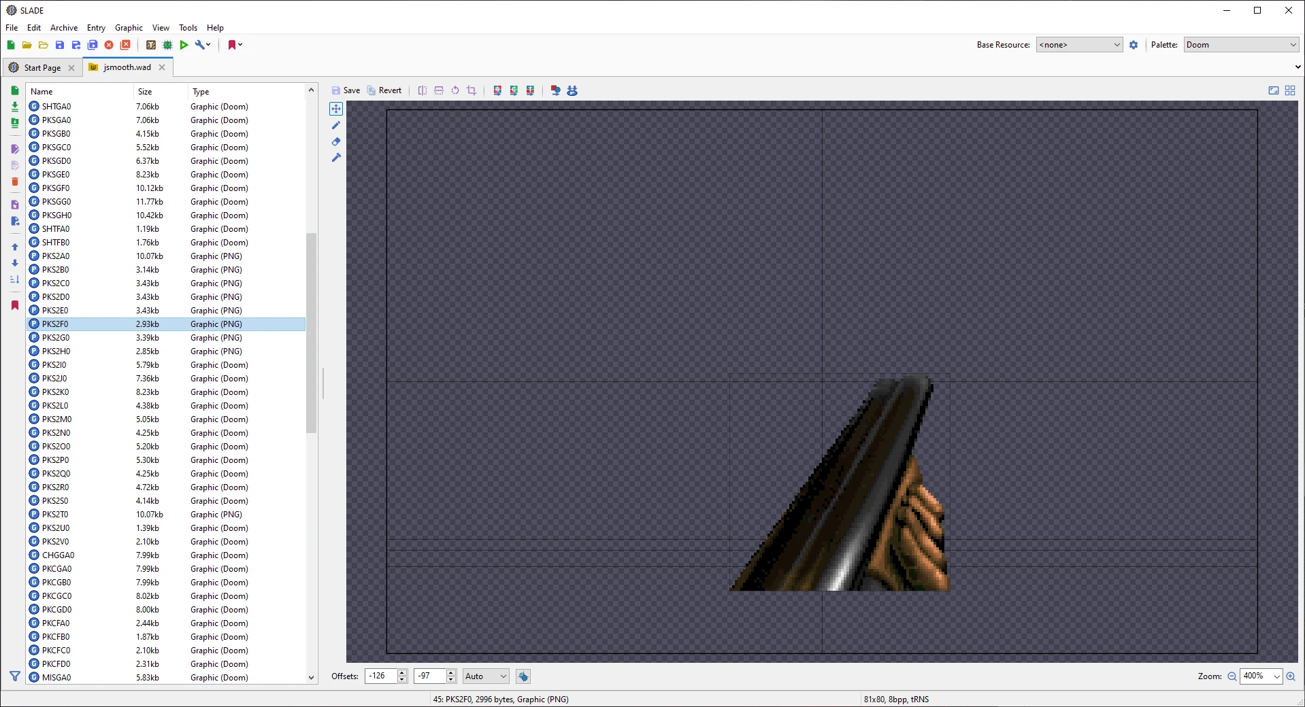Select the CHGGA0 entry
The width and height of the screenshot is (1305, 707).
click(x=166, y=555)
